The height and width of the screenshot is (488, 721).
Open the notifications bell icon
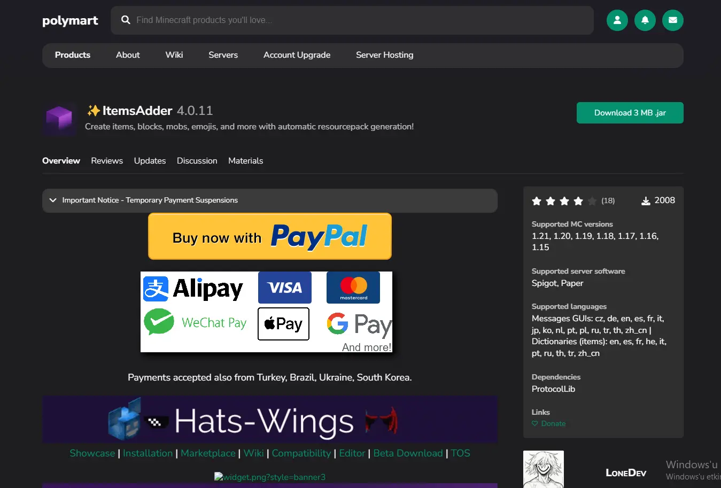click(645, 20)
